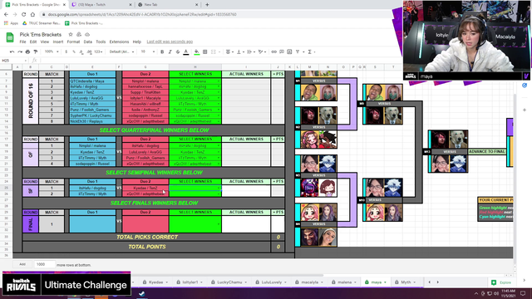
Task: Open Apps bookmark shortcut
Action: pyautogui.click(x=11, y=23)
